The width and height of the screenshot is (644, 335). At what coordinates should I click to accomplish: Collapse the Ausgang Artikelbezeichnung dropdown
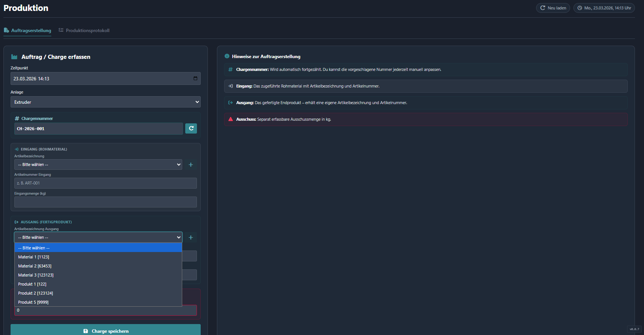pos(98,237)
